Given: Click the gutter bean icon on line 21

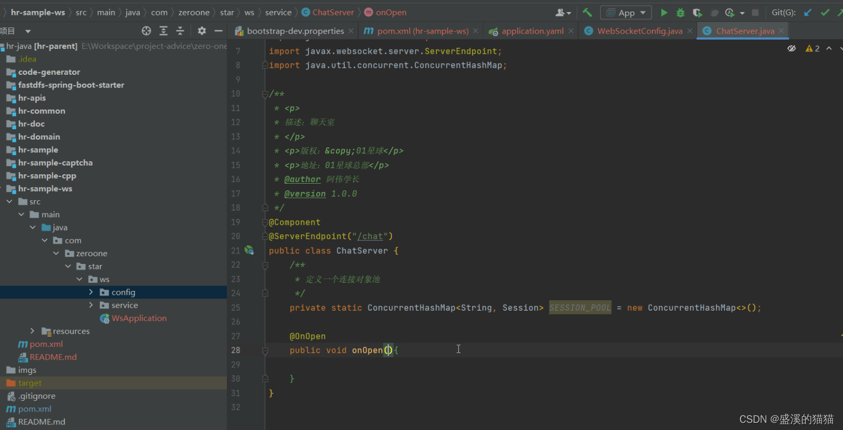Looking at the screenshot, I should pos(249,250).
